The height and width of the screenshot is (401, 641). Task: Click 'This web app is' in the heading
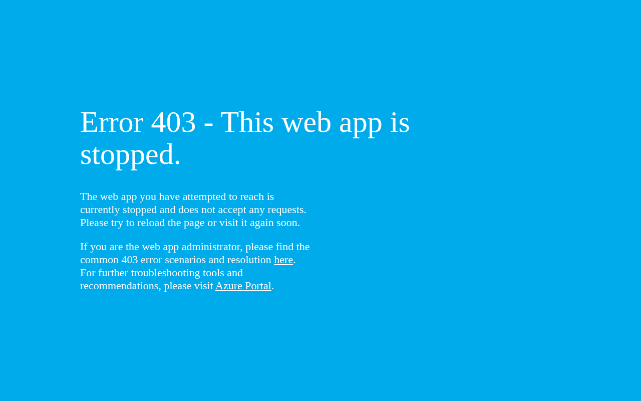pos(315,122)
